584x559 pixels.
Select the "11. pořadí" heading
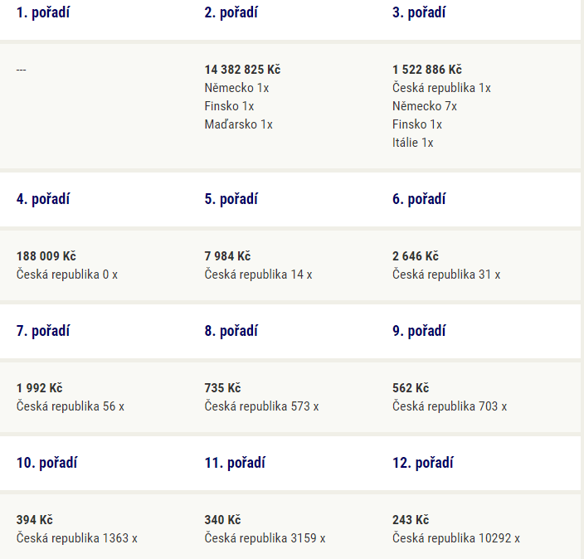coord(235,463)
